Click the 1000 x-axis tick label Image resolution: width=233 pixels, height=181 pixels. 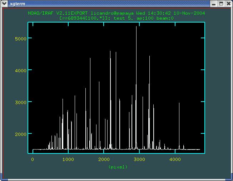click(68, 159)
